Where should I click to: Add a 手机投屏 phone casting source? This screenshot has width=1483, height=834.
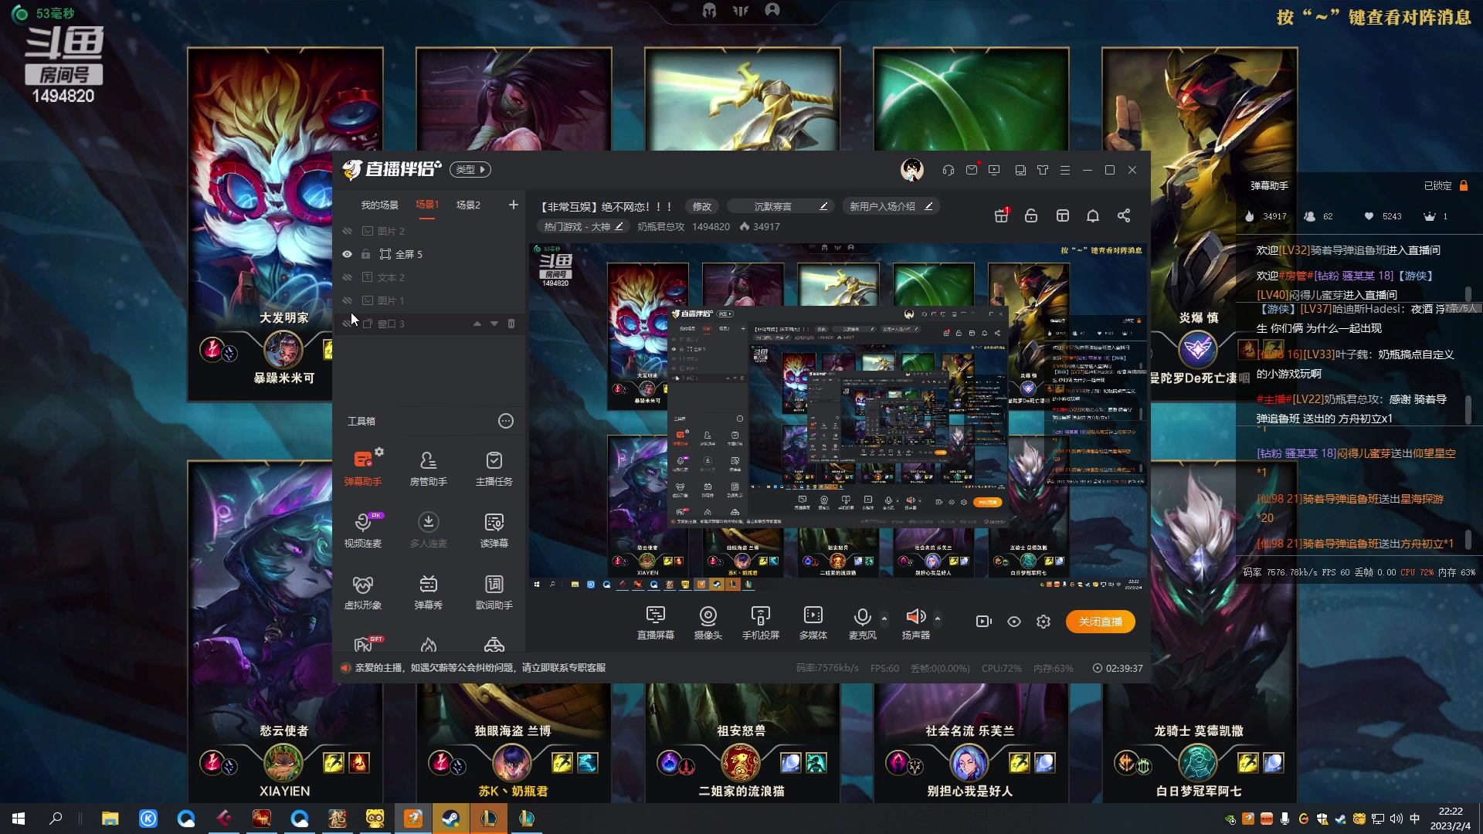click(x=760, y=622)
